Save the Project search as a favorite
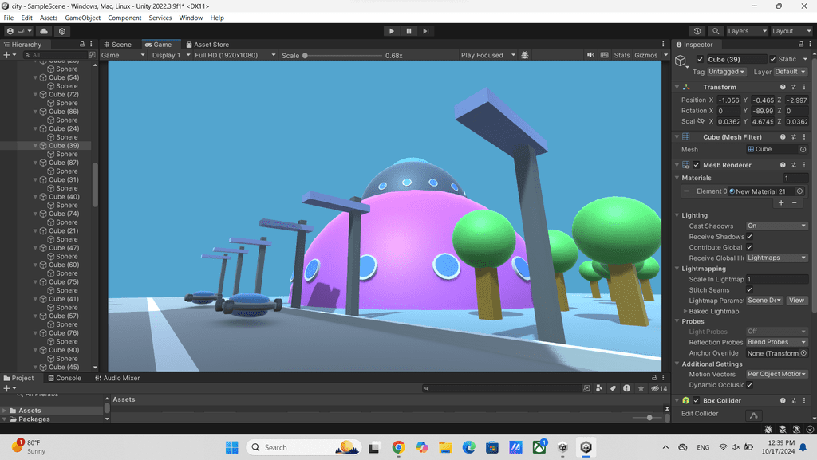 pos(641,388)
